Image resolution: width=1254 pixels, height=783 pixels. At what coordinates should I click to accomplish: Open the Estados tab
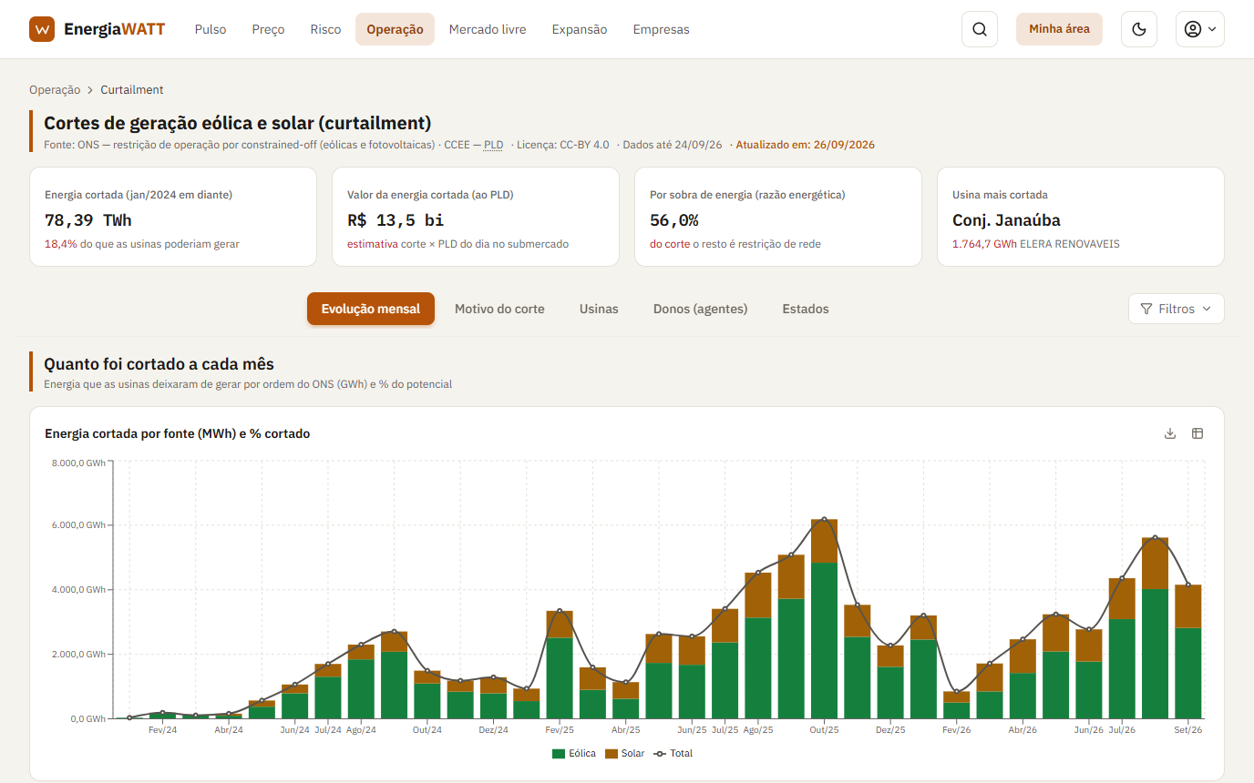(x=806, y=309)
